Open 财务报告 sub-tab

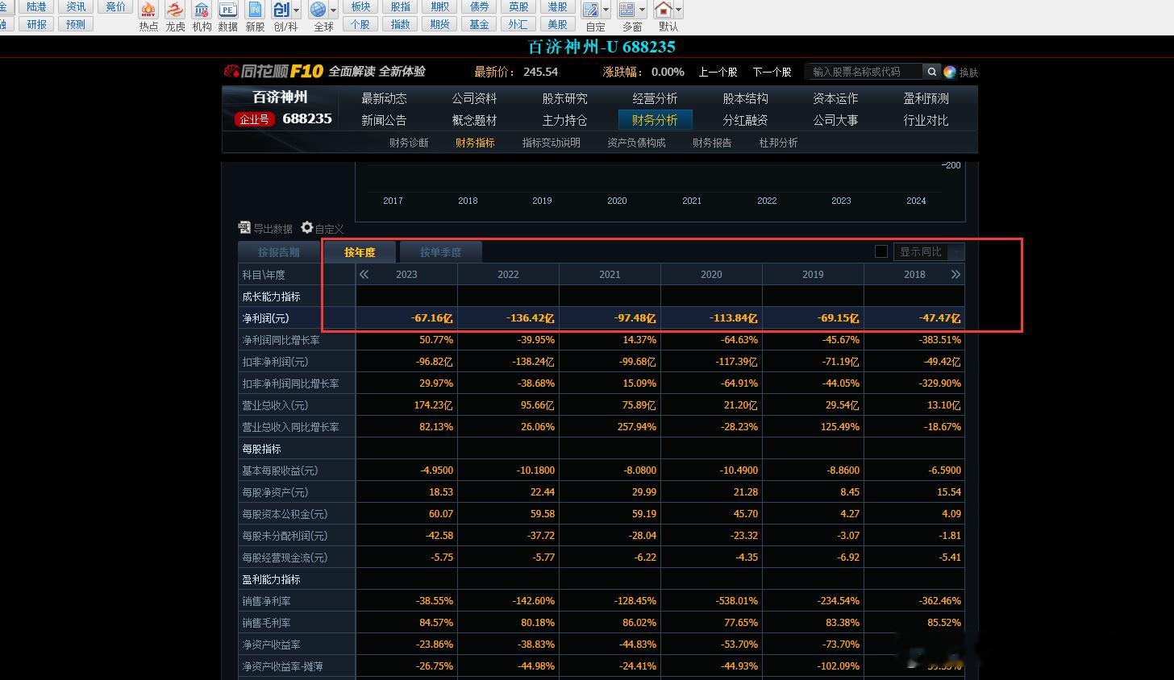712,143
